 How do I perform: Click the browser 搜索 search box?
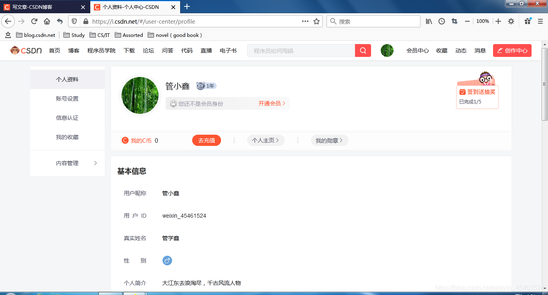click(x=373, y=21)
